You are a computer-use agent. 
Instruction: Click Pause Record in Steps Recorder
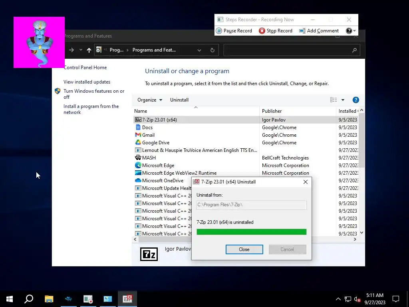(x=234, y=31)
